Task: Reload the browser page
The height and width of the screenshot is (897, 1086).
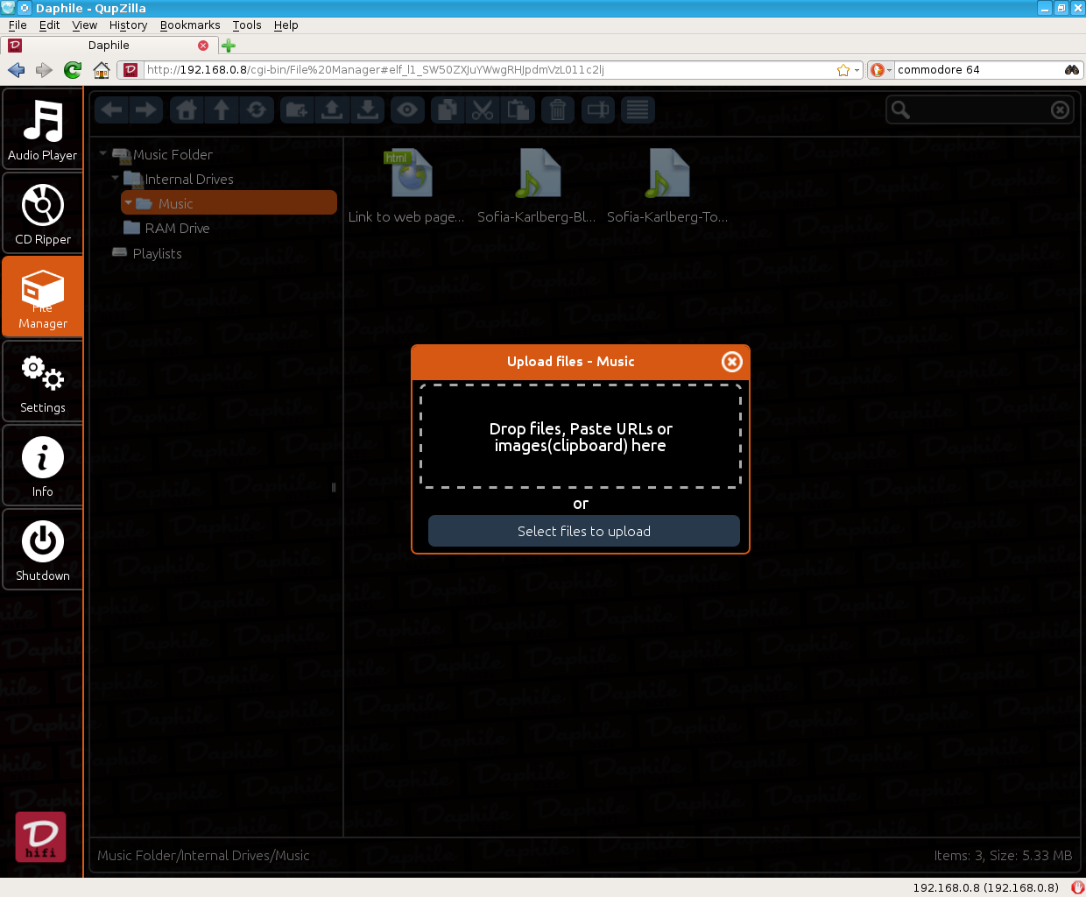Action: (73, 69)
